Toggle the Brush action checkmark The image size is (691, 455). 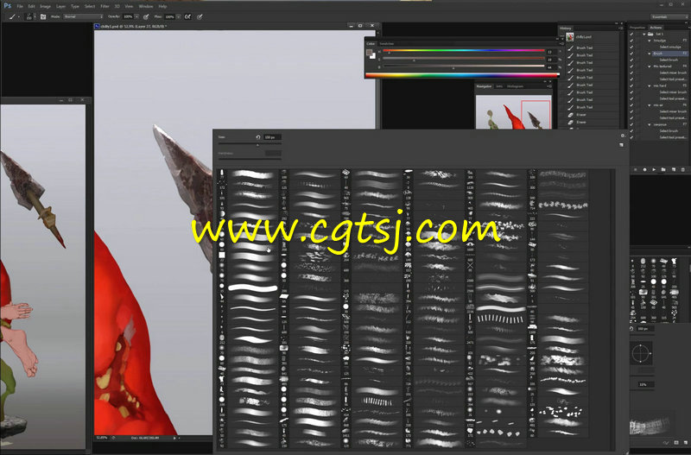pyautogui.click(x=631, y=54)
